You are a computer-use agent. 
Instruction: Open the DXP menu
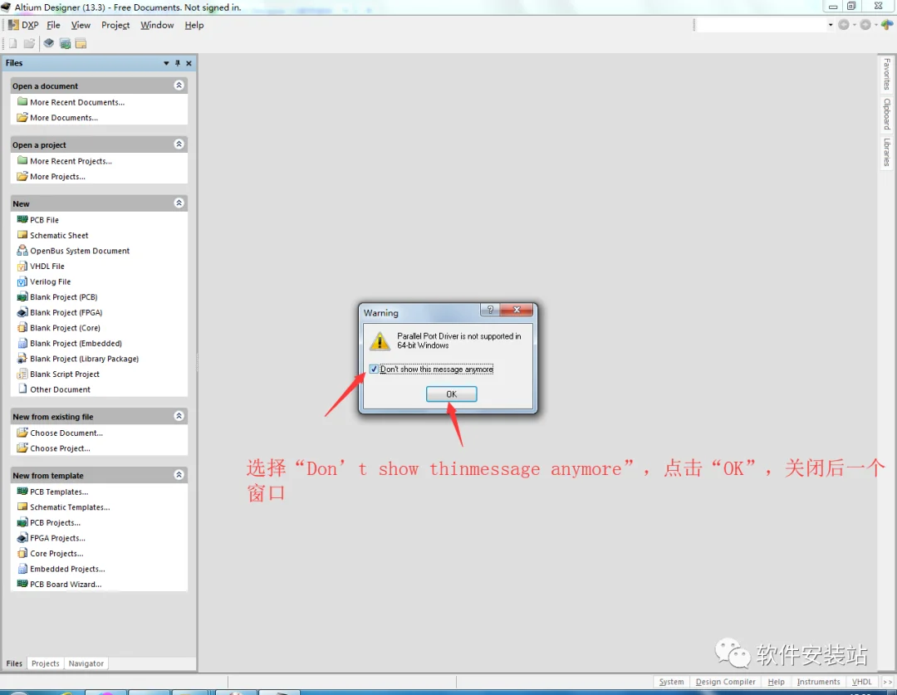[x=24, y=25]
